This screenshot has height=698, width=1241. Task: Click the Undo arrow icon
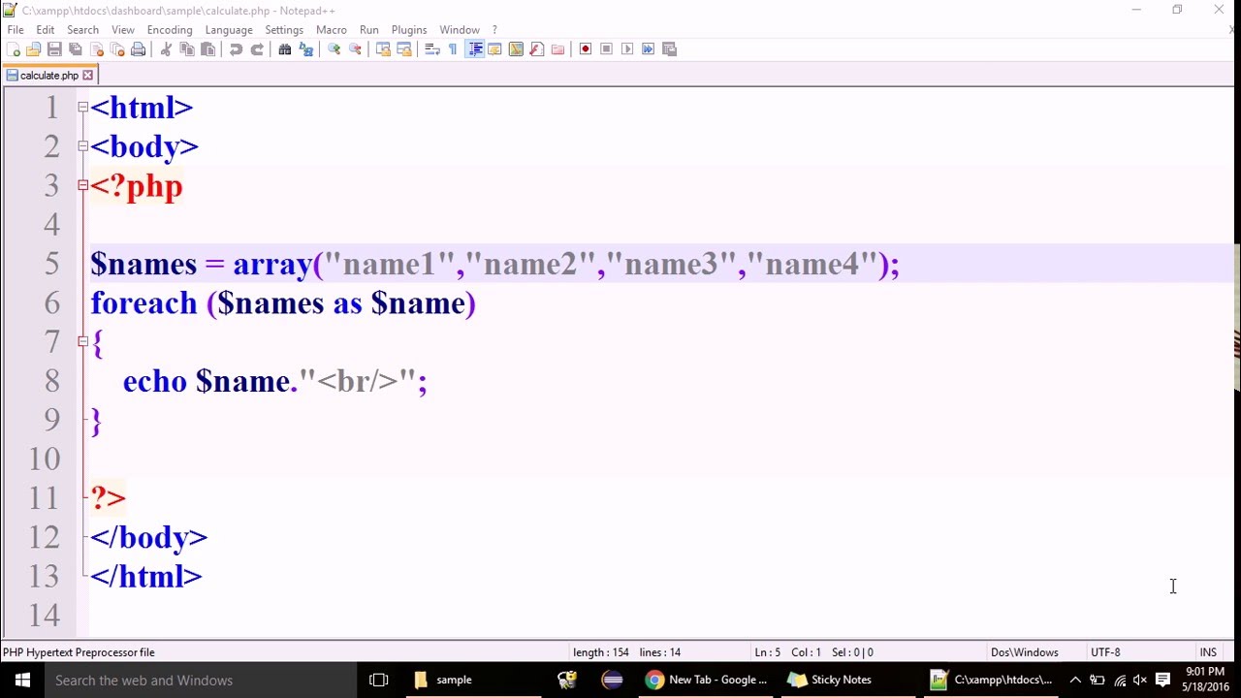pos(236,49)
